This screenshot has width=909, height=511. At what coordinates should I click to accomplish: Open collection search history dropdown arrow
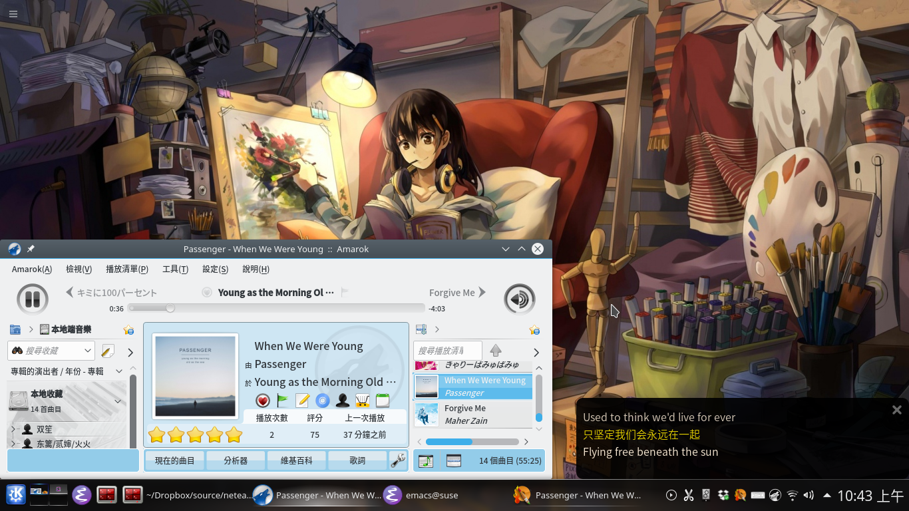click(88, 351)
